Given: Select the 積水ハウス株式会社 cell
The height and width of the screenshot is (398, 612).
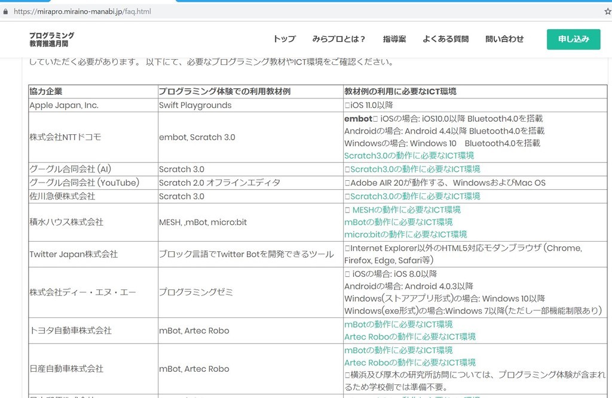Looking at the screenshot, I should pyautogui.click(x=93, y=222).
